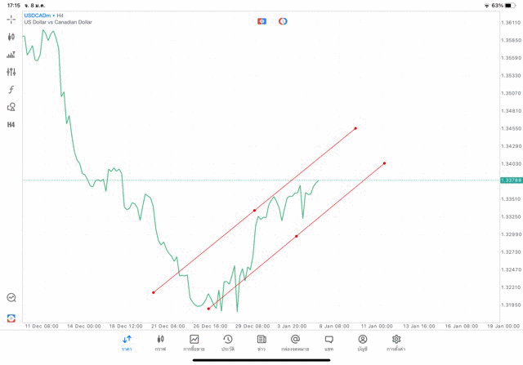
Task: Tap the red-blue trade icon in sidebar
Action: coord(11,318)
